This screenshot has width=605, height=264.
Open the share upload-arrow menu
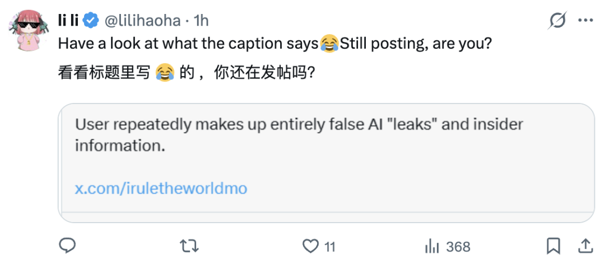pyautogui.click(x=585, y=246)
